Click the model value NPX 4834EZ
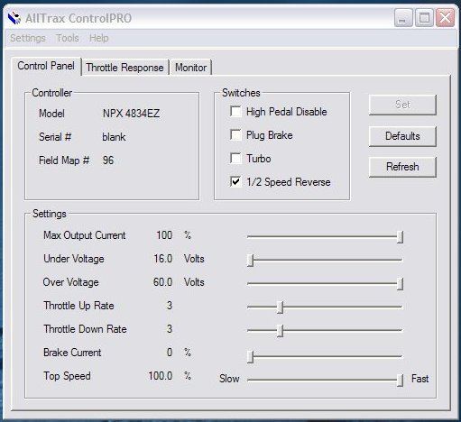 point(131,114)
